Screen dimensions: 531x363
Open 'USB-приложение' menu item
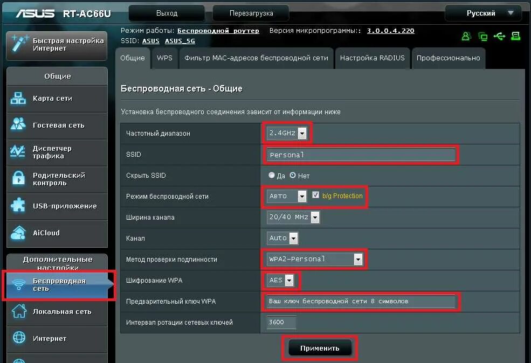pos(57,207)
